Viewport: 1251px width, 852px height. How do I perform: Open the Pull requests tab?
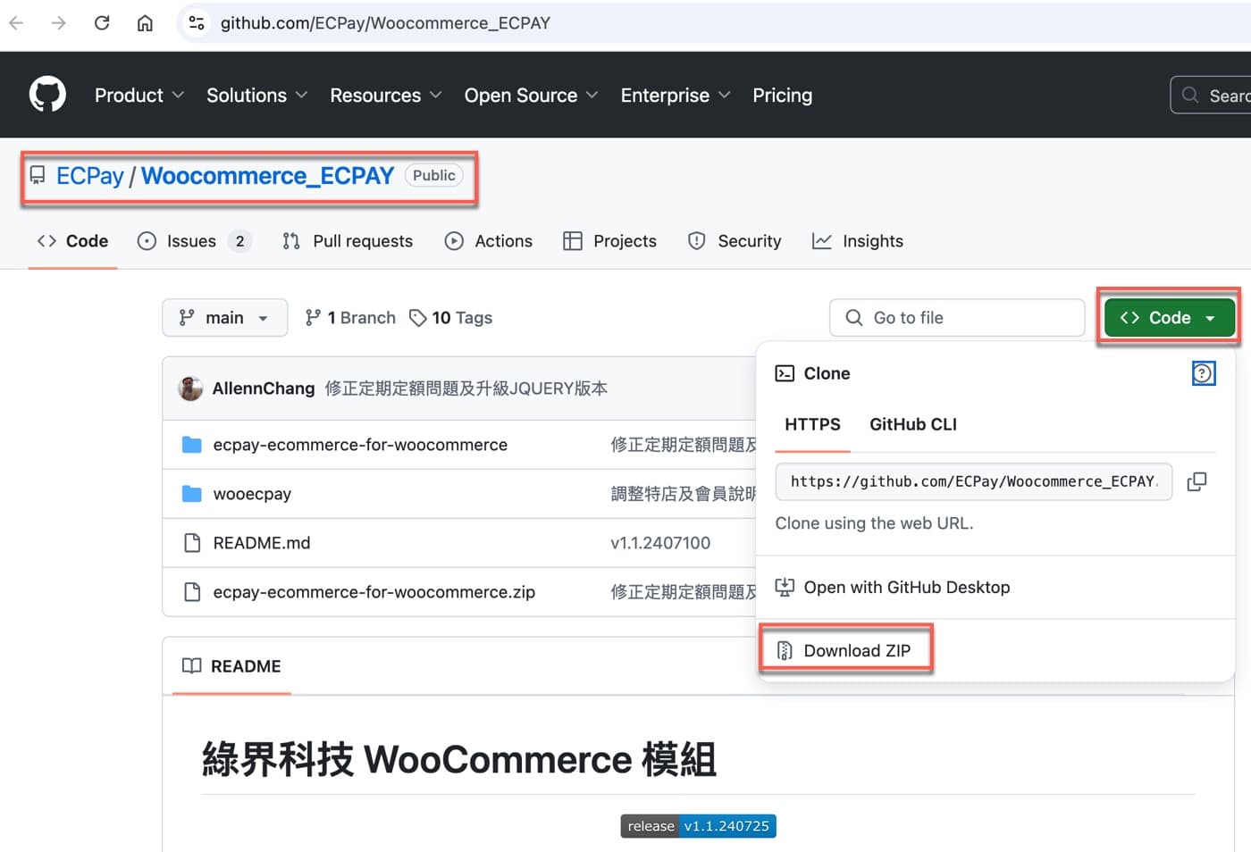tap(348, 240)
